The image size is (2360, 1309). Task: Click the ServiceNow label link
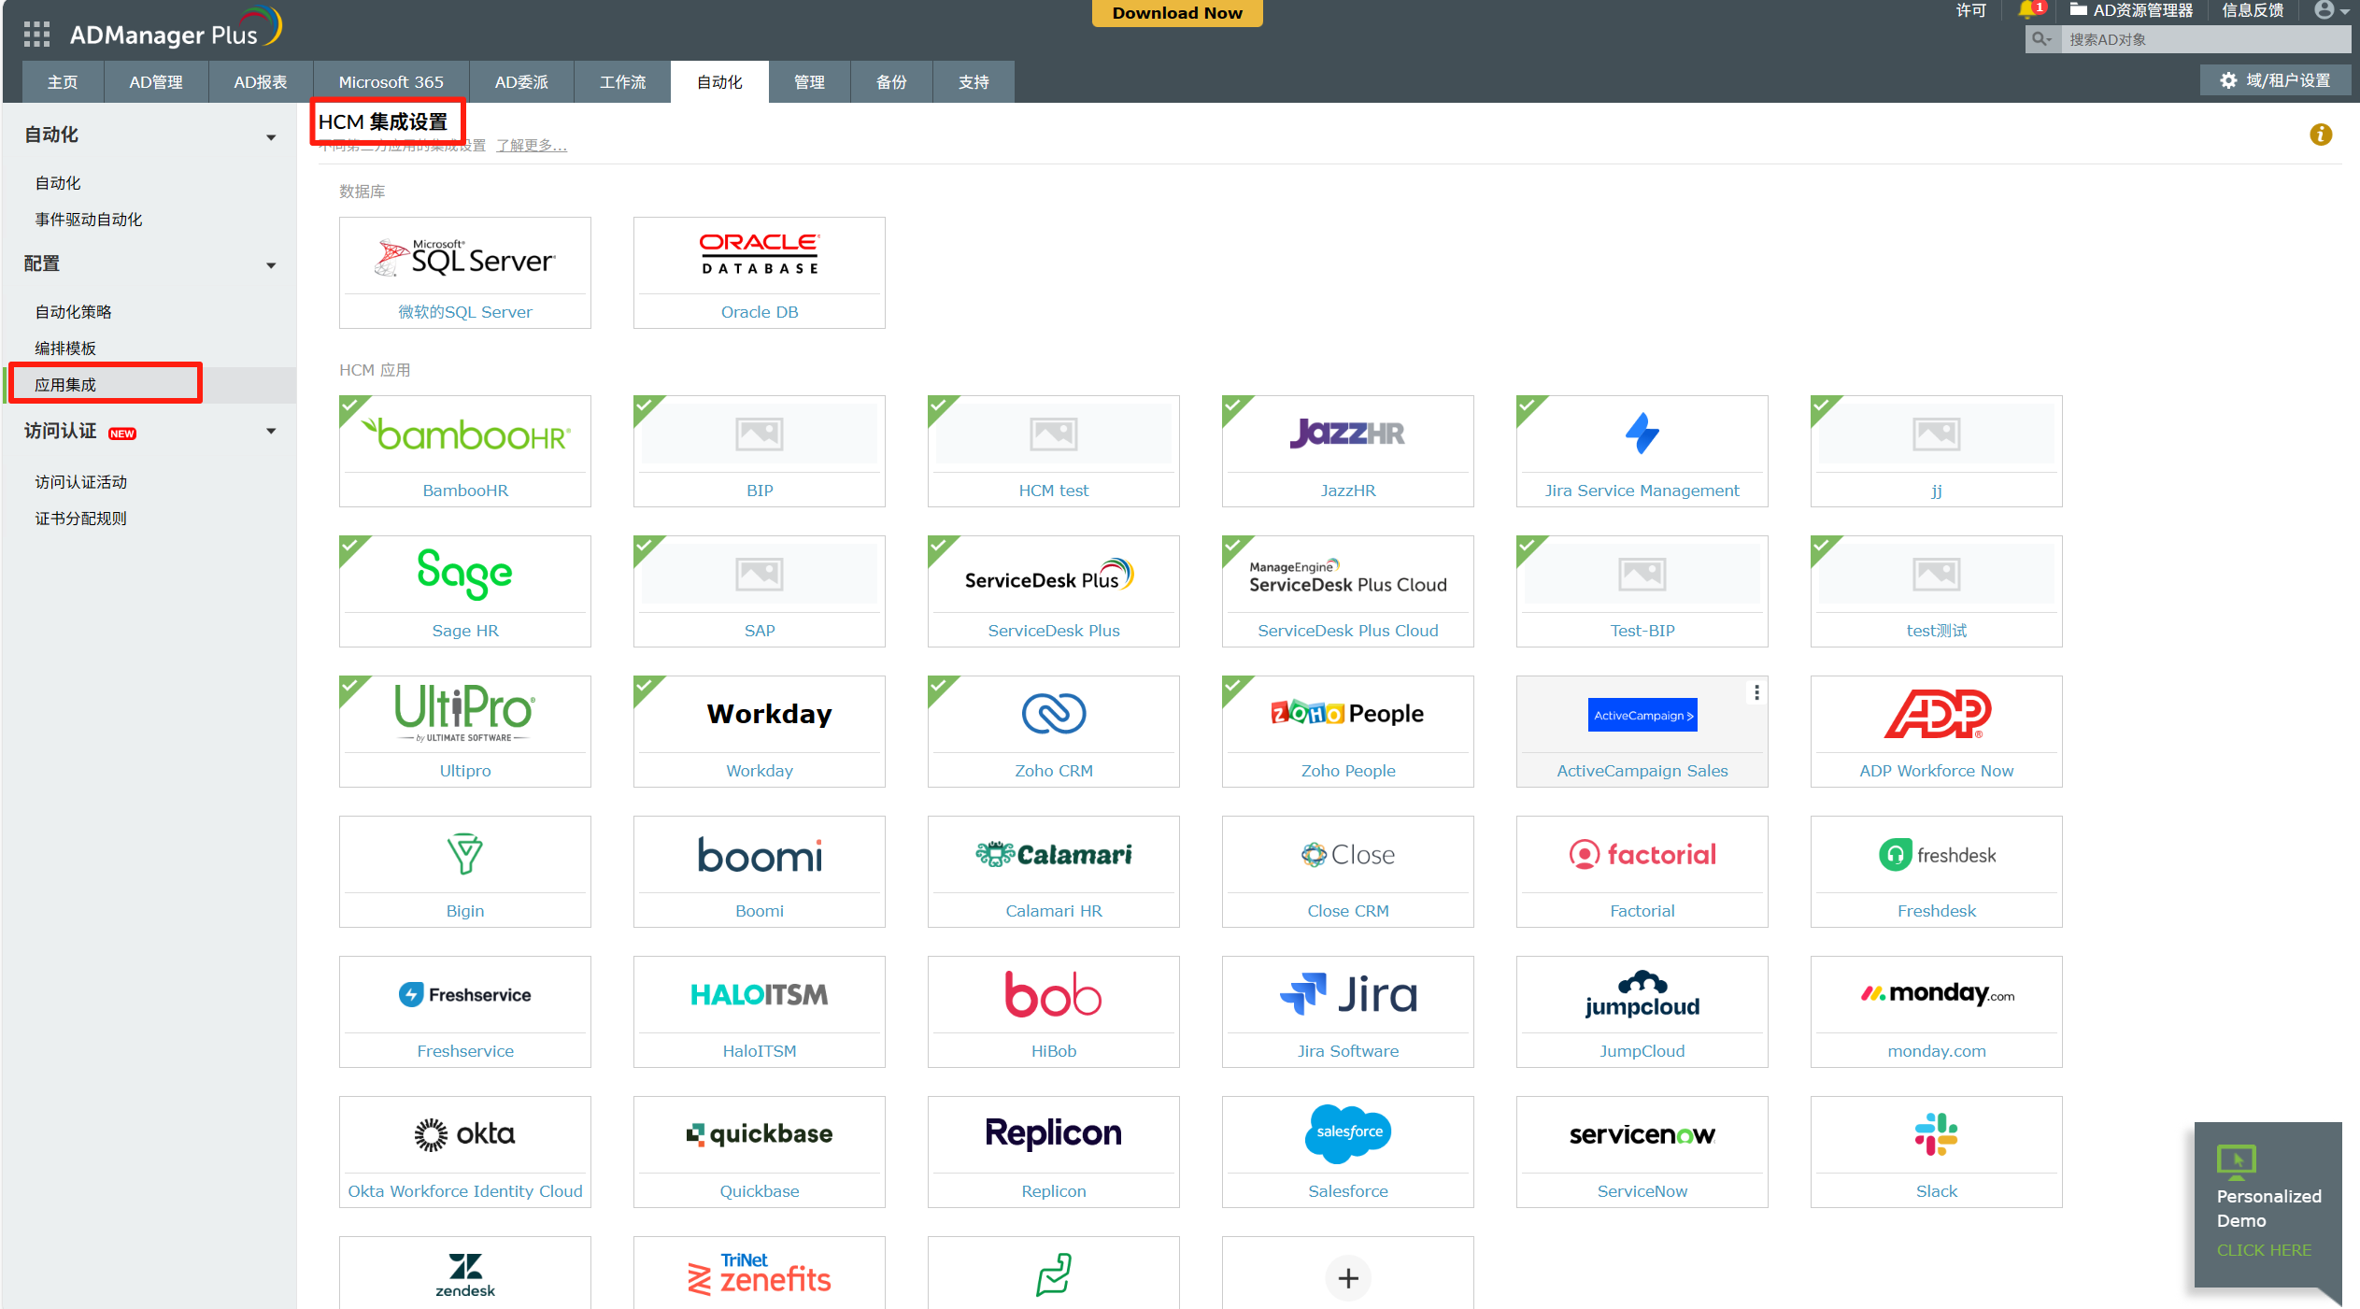(x=1642, y=1191)
